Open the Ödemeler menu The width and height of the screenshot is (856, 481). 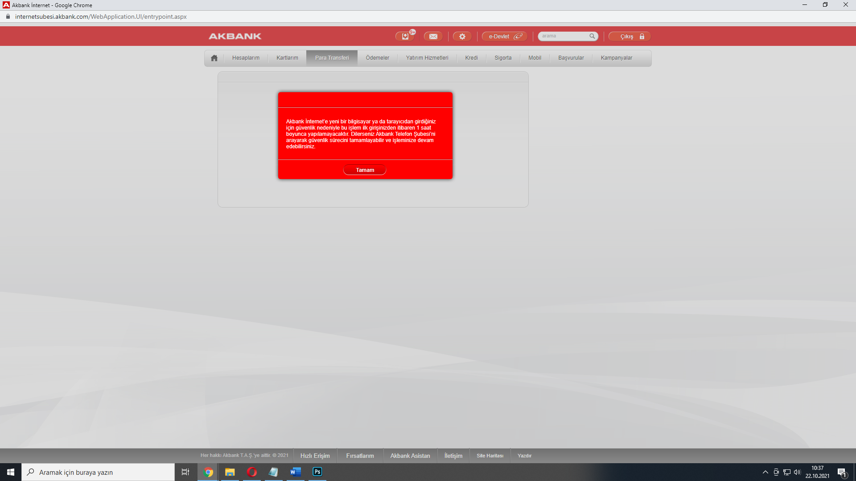click(378, 58)
